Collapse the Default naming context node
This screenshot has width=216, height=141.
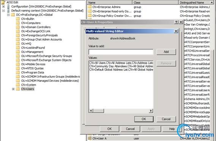tap(3, 11)
